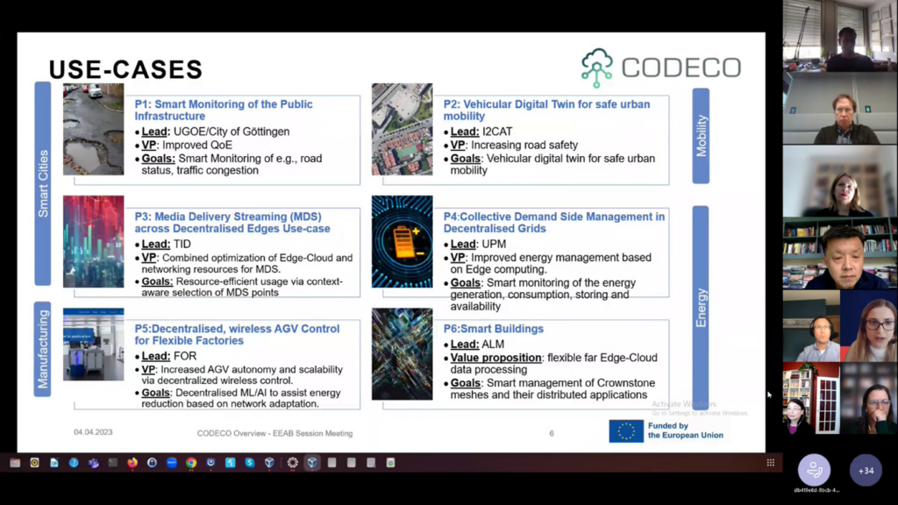Launch Google Chrome from the taskbar
The width and height of the screenshot is (898, 505).
coord(191,463)
